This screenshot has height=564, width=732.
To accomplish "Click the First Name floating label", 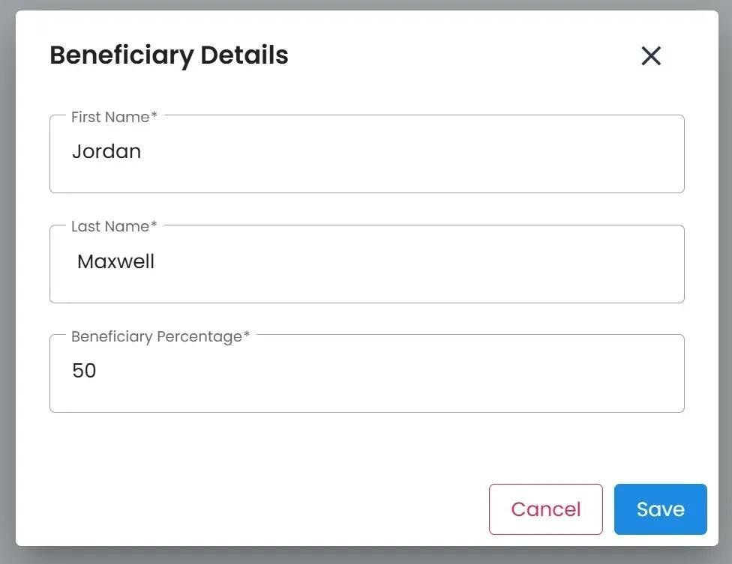I will (x=110, y=117).
